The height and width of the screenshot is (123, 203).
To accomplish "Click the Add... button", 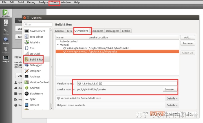I will tap(187, 37).
